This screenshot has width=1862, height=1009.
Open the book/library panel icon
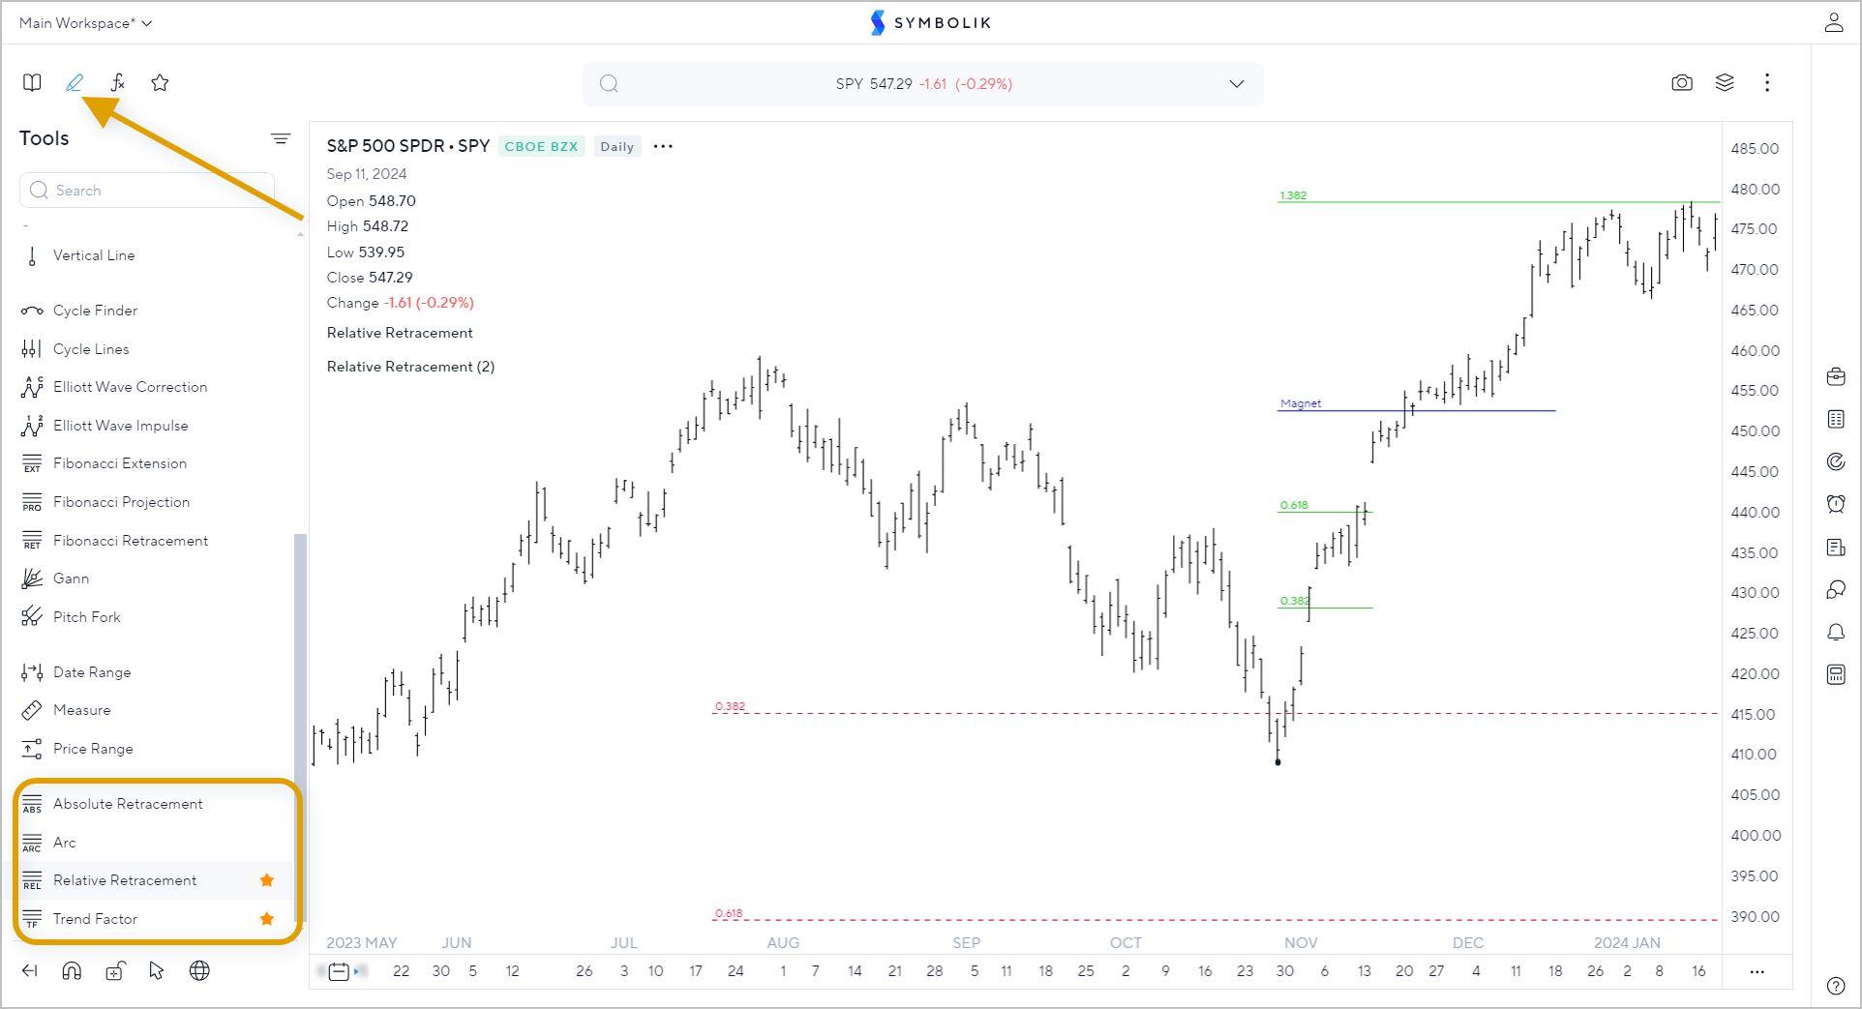click(x=32, y=82)
